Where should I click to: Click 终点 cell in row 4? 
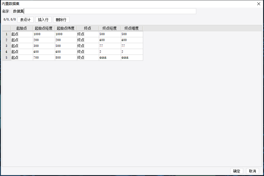88,52
